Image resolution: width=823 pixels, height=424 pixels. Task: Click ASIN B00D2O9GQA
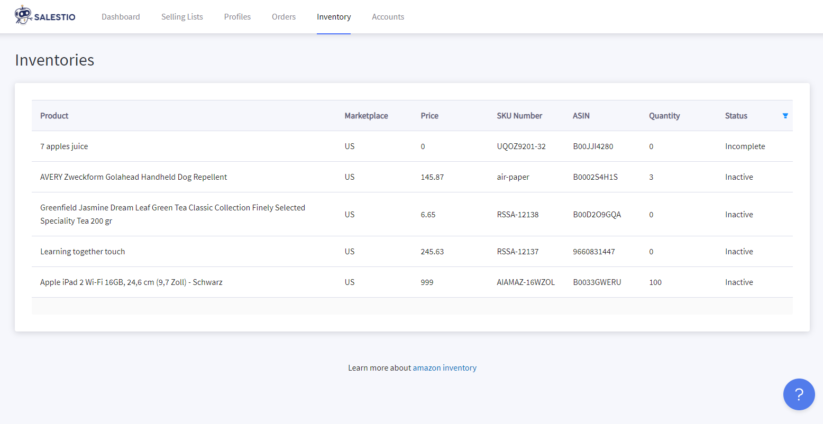[597, 215]
